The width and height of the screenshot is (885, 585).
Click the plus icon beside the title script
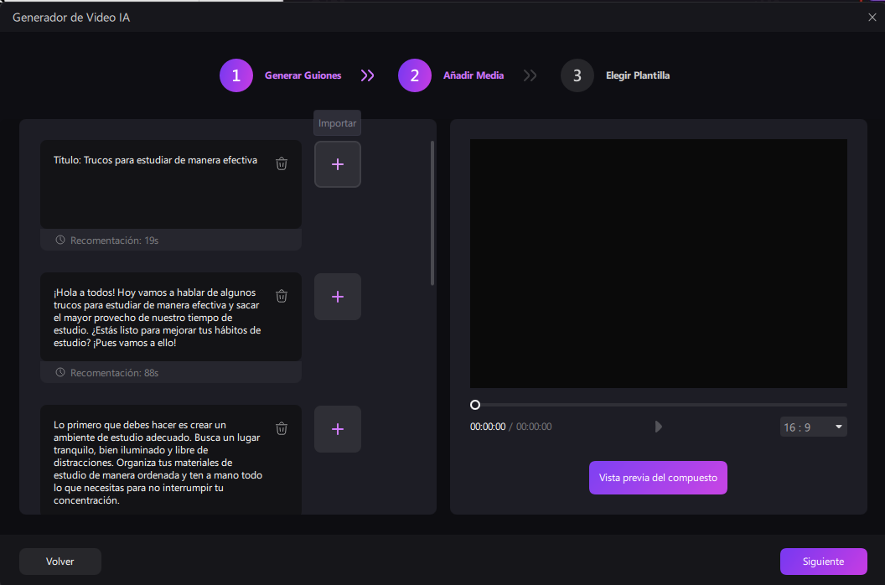337,164
